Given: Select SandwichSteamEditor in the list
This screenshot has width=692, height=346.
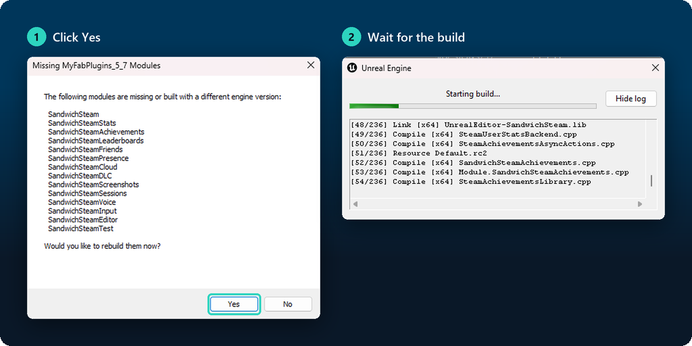Looking at the screenshot, I should [83, 220].
